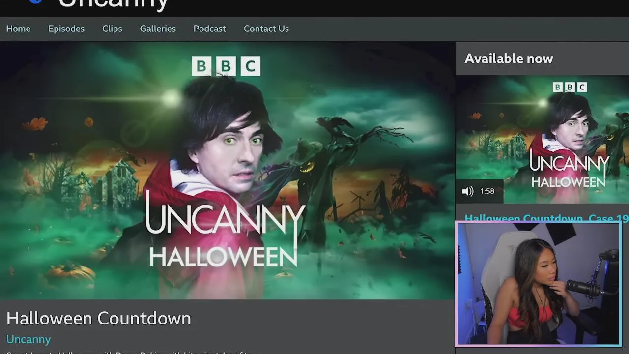This screenshot has width=629, height=354.
Task: Click the Available now heading
Action: tap(509, 59)
